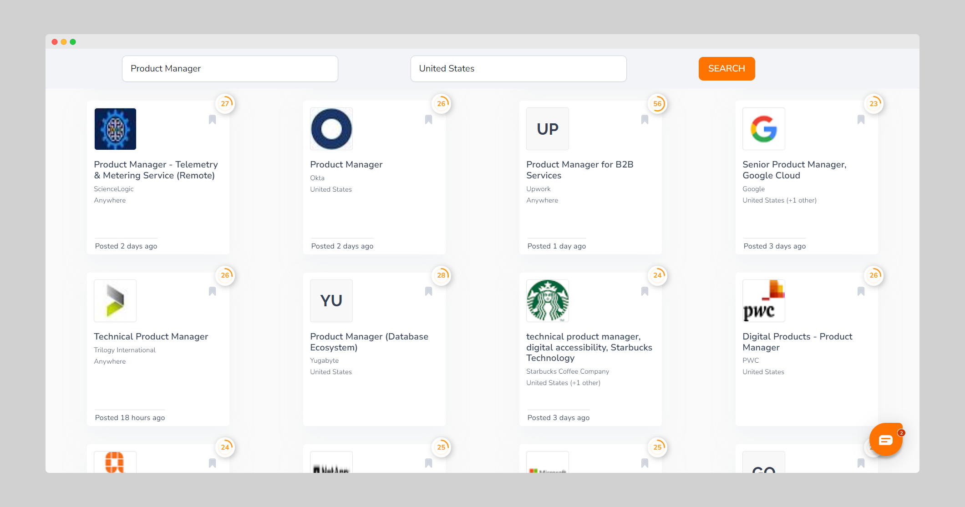Click the Trilogy International company name
This screenshot has height=507, width=965.
[125, 350]
